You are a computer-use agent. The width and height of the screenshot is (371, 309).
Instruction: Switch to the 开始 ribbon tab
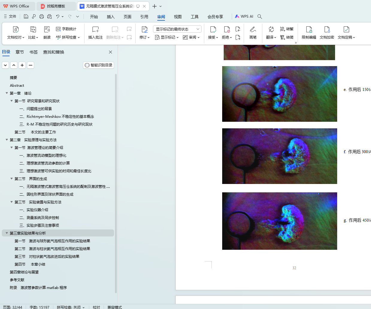tap(94, 17)
